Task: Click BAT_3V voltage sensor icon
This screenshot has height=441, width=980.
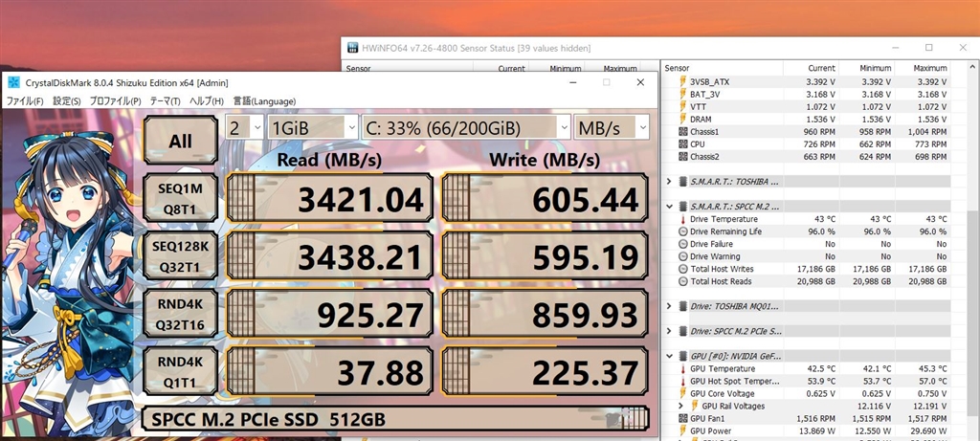Action: 683,95
